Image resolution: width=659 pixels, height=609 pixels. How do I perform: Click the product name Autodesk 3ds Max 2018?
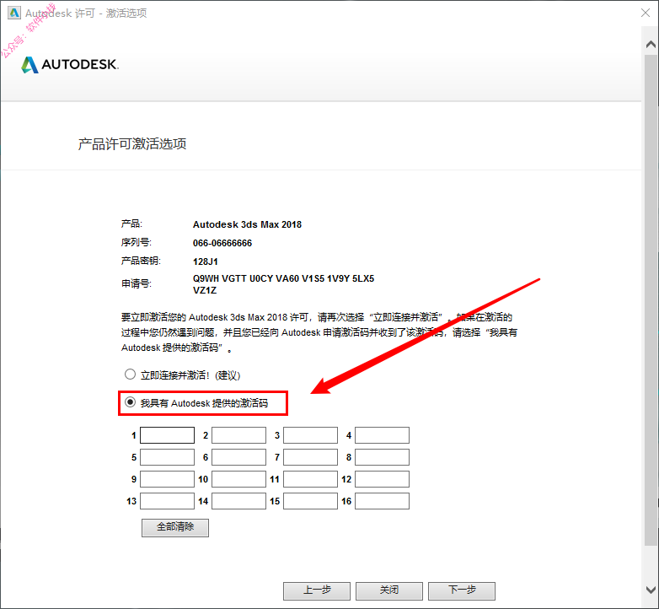pyautogui.click(x=247, y=224)
